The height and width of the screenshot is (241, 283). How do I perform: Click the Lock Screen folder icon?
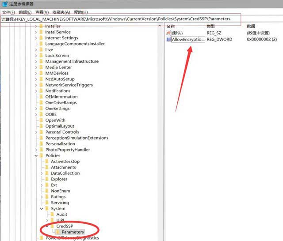coord(41,56)
